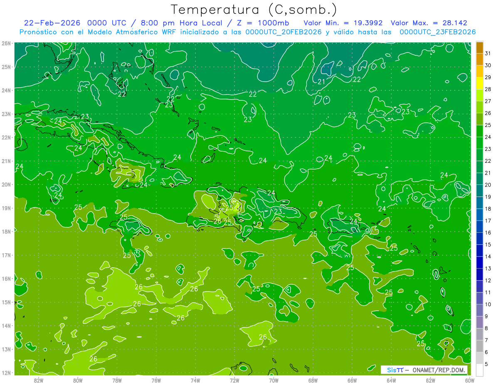Click legend value 20
This screenshot has height=386, width=499.
pos(488,185)
